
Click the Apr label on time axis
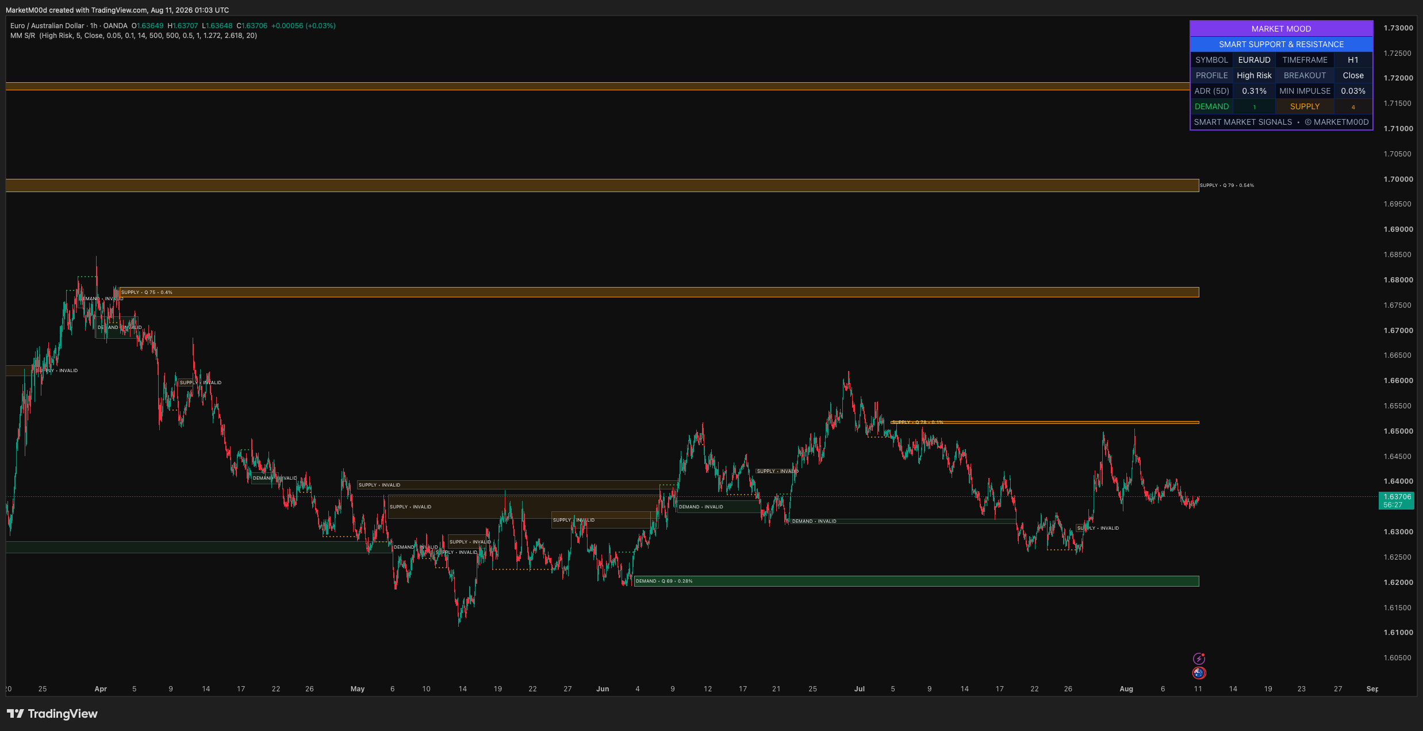click(101, 689)
